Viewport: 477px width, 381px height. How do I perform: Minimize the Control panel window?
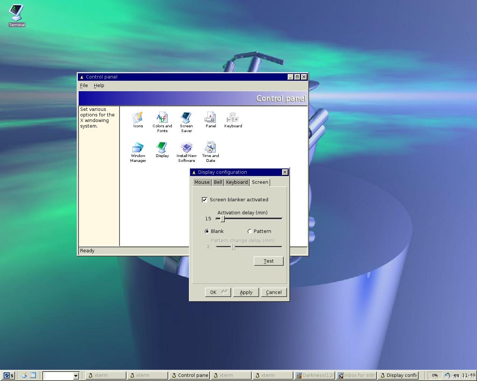(290, 77)
